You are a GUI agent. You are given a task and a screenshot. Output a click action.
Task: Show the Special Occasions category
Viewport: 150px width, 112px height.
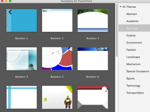click(x=138, y=71)
